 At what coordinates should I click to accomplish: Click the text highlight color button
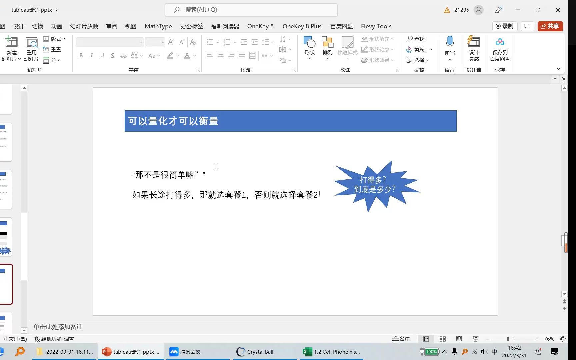click(x=170, y=56)
